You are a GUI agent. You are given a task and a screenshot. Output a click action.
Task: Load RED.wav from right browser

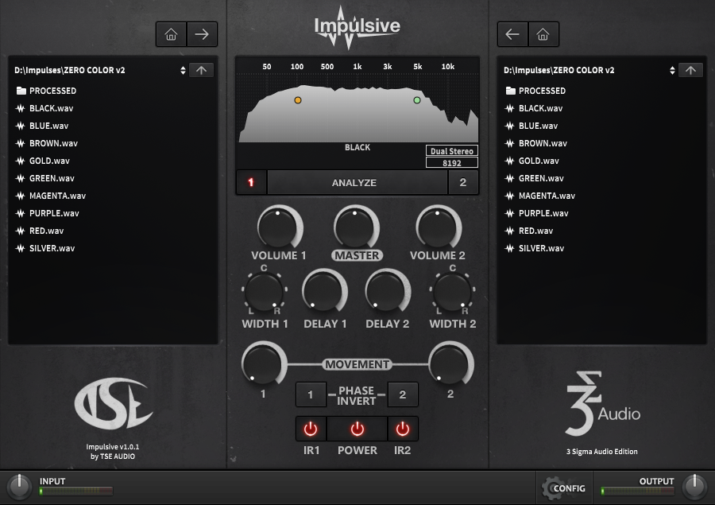[x=529, y=231]
